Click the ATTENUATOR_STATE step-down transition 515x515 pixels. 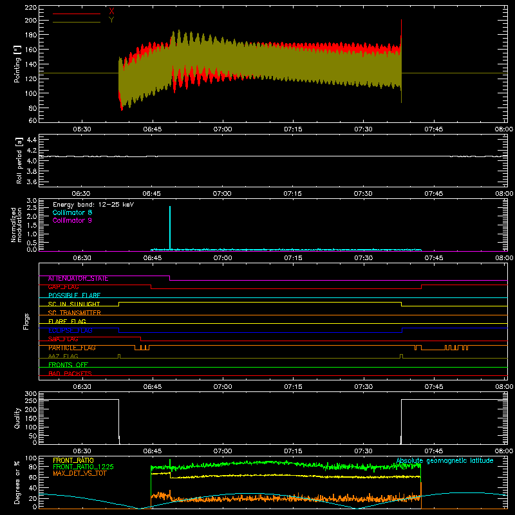pyautogui.click(x=170, y=278)
